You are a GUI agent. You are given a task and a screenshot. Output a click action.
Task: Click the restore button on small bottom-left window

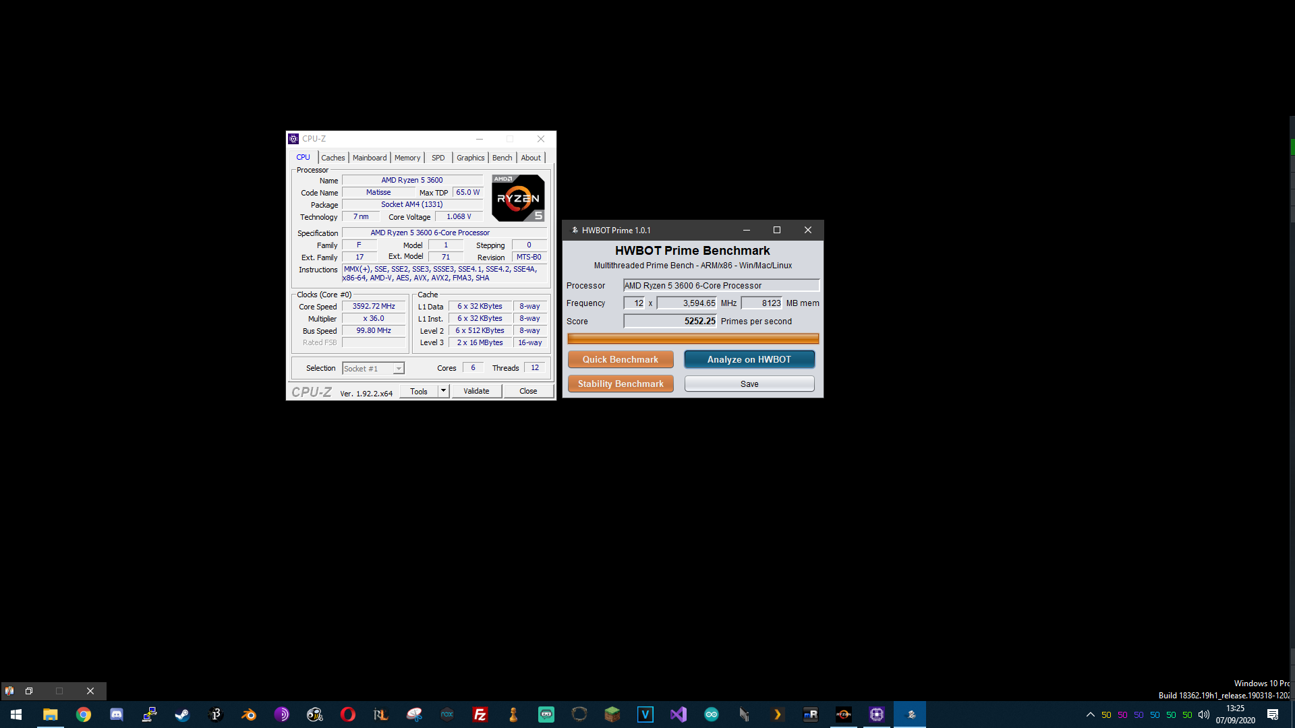point(29,691)
